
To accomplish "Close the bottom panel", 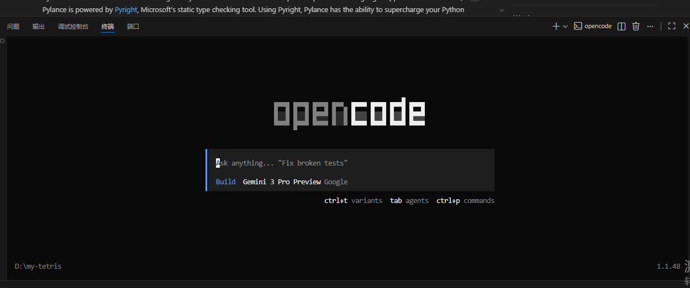I will (x=686, y=26).
